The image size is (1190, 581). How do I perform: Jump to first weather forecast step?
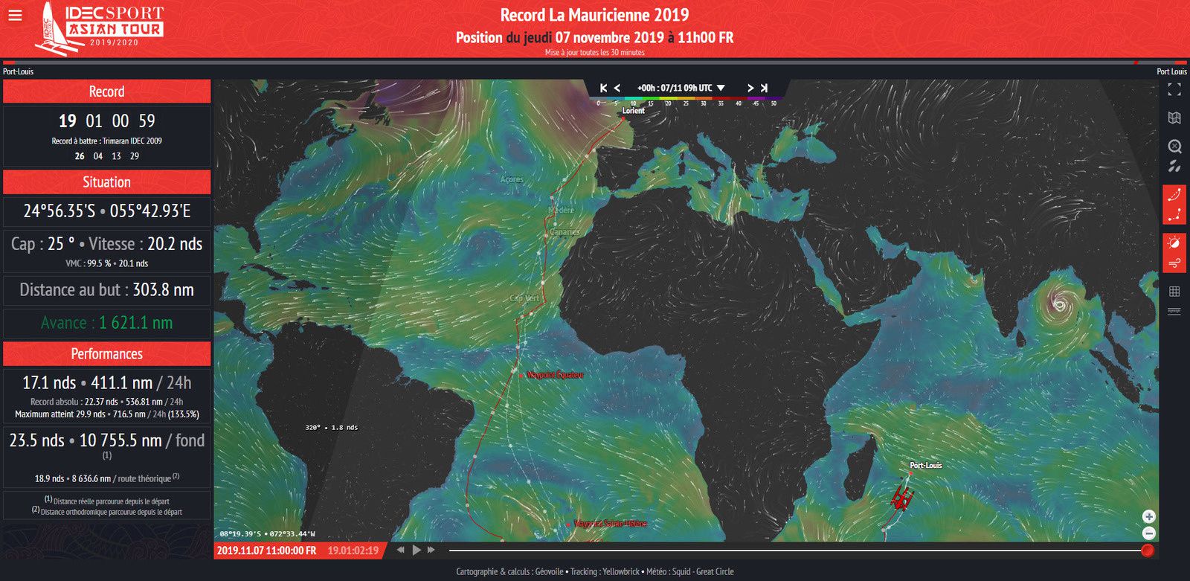pyautogui.click(x=603, y=88)
